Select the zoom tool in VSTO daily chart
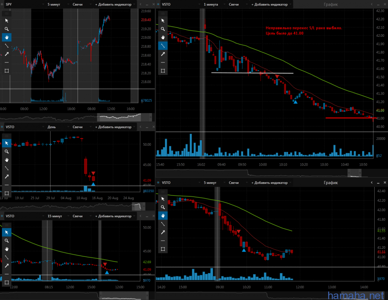Screen dimensions: 388x300 point(7,151)
